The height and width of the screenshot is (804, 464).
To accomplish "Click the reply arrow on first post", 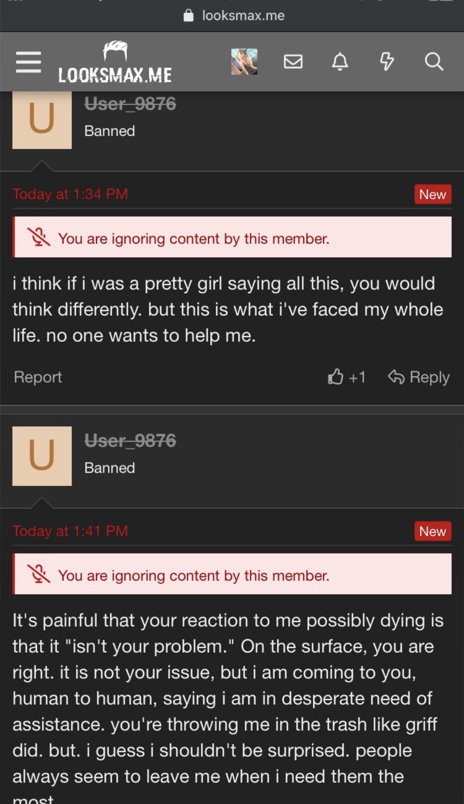I will (x=419, y=376).
